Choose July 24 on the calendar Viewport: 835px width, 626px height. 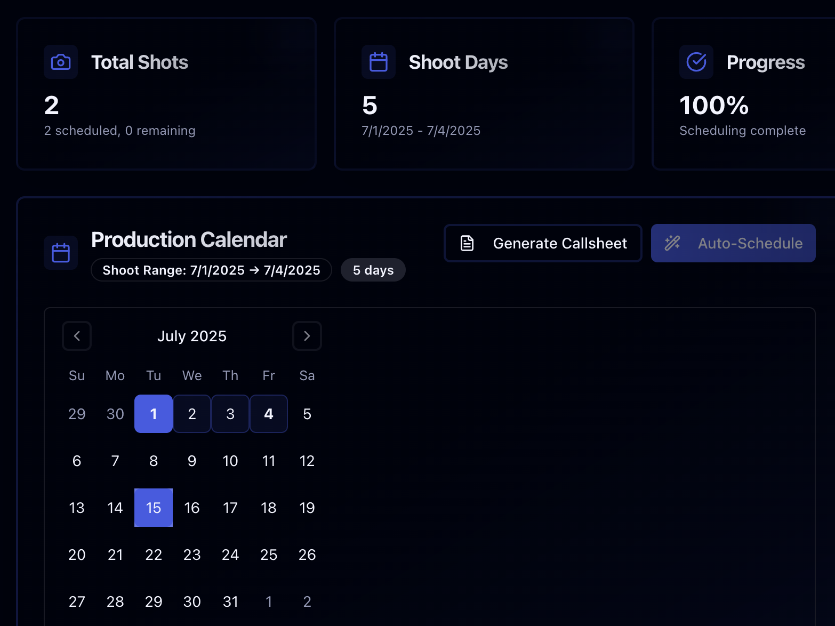pyautogui.click(x=230, y=555)
